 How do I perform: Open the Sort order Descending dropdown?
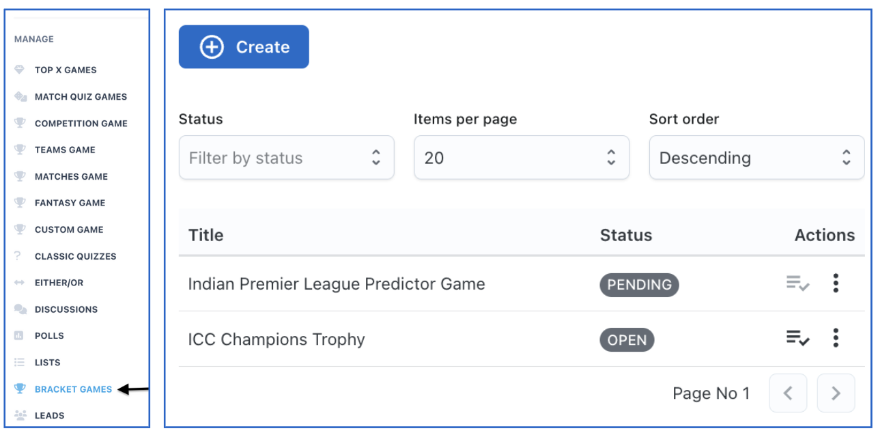tap(756, 158)
